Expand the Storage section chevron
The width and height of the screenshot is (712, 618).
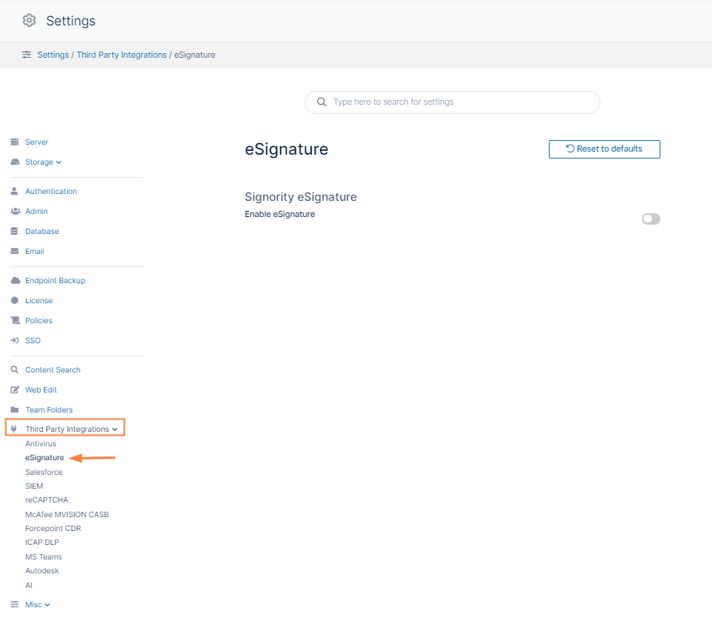tap(59, 162)
